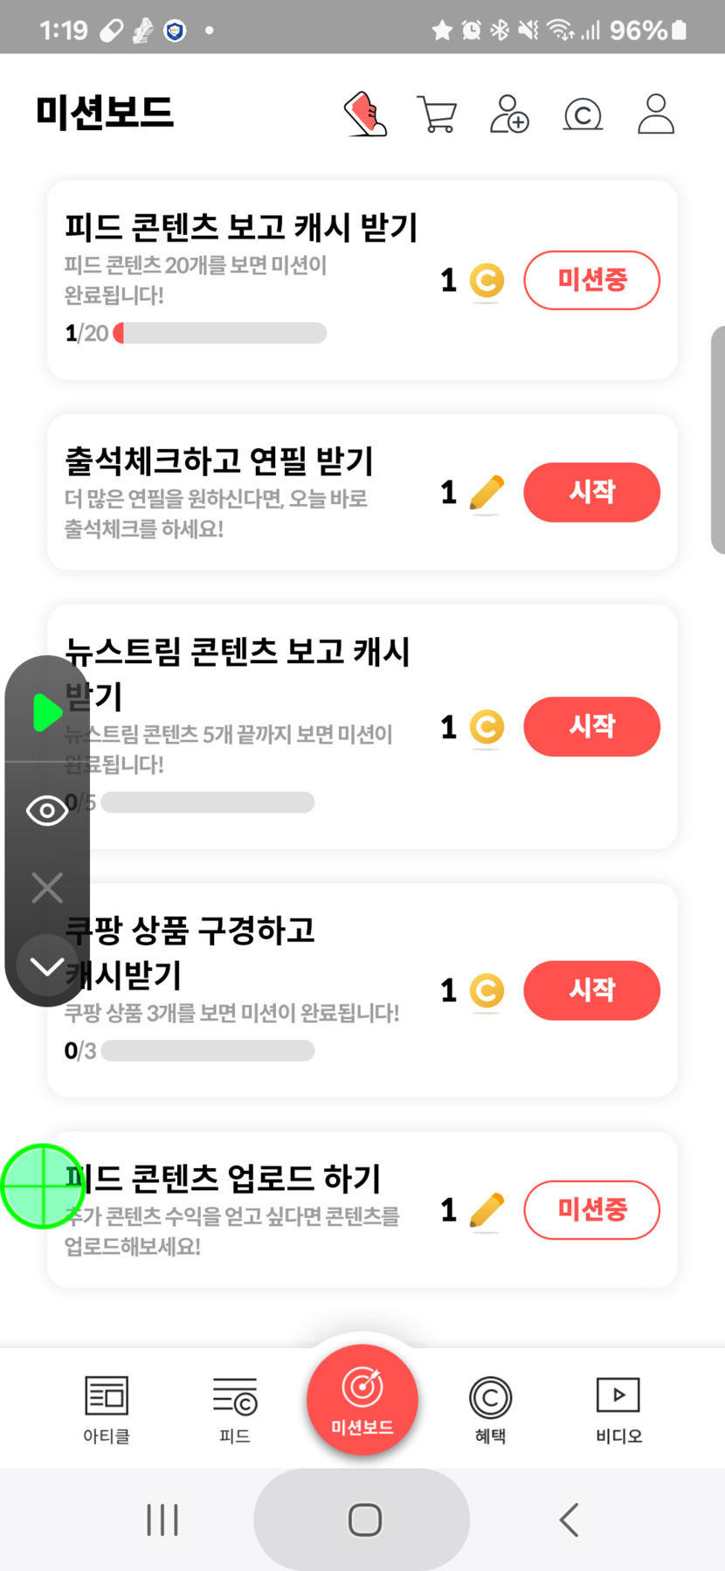This screenshot has width=725, height=1571.
Task: Tap the red sneaker icon in header
Action: coord(366,114)
